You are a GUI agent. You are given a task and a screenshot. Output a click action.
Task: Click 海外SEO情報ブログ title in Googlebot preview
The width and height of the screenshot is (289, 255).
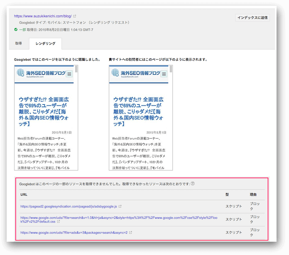point(46,73)
